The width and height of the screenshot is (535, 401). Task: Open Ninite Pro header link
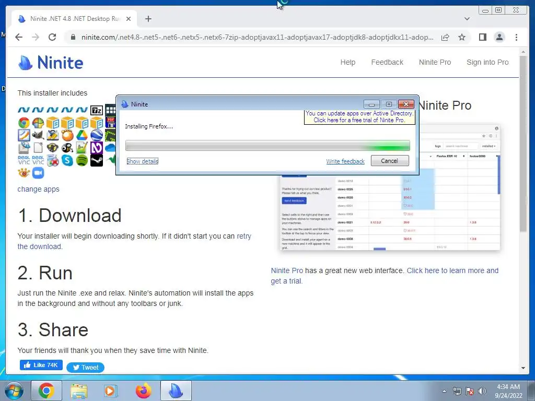click(x=435, y=62)
